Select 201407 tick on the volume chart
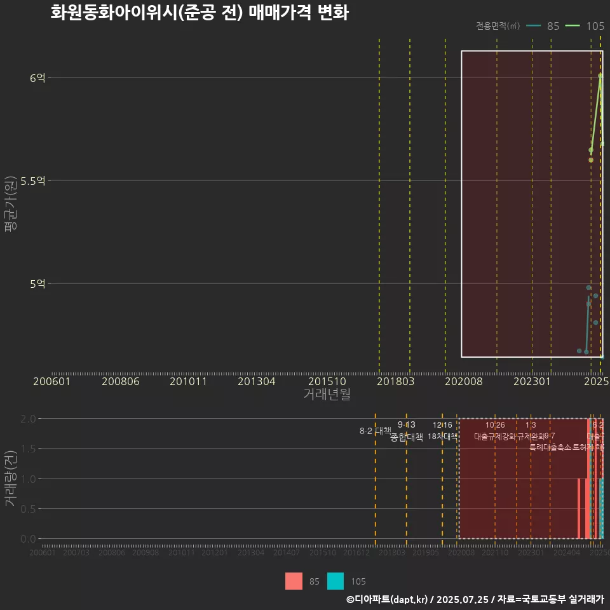610x610 pixels. pyautogui.click(x=287, y=552)
